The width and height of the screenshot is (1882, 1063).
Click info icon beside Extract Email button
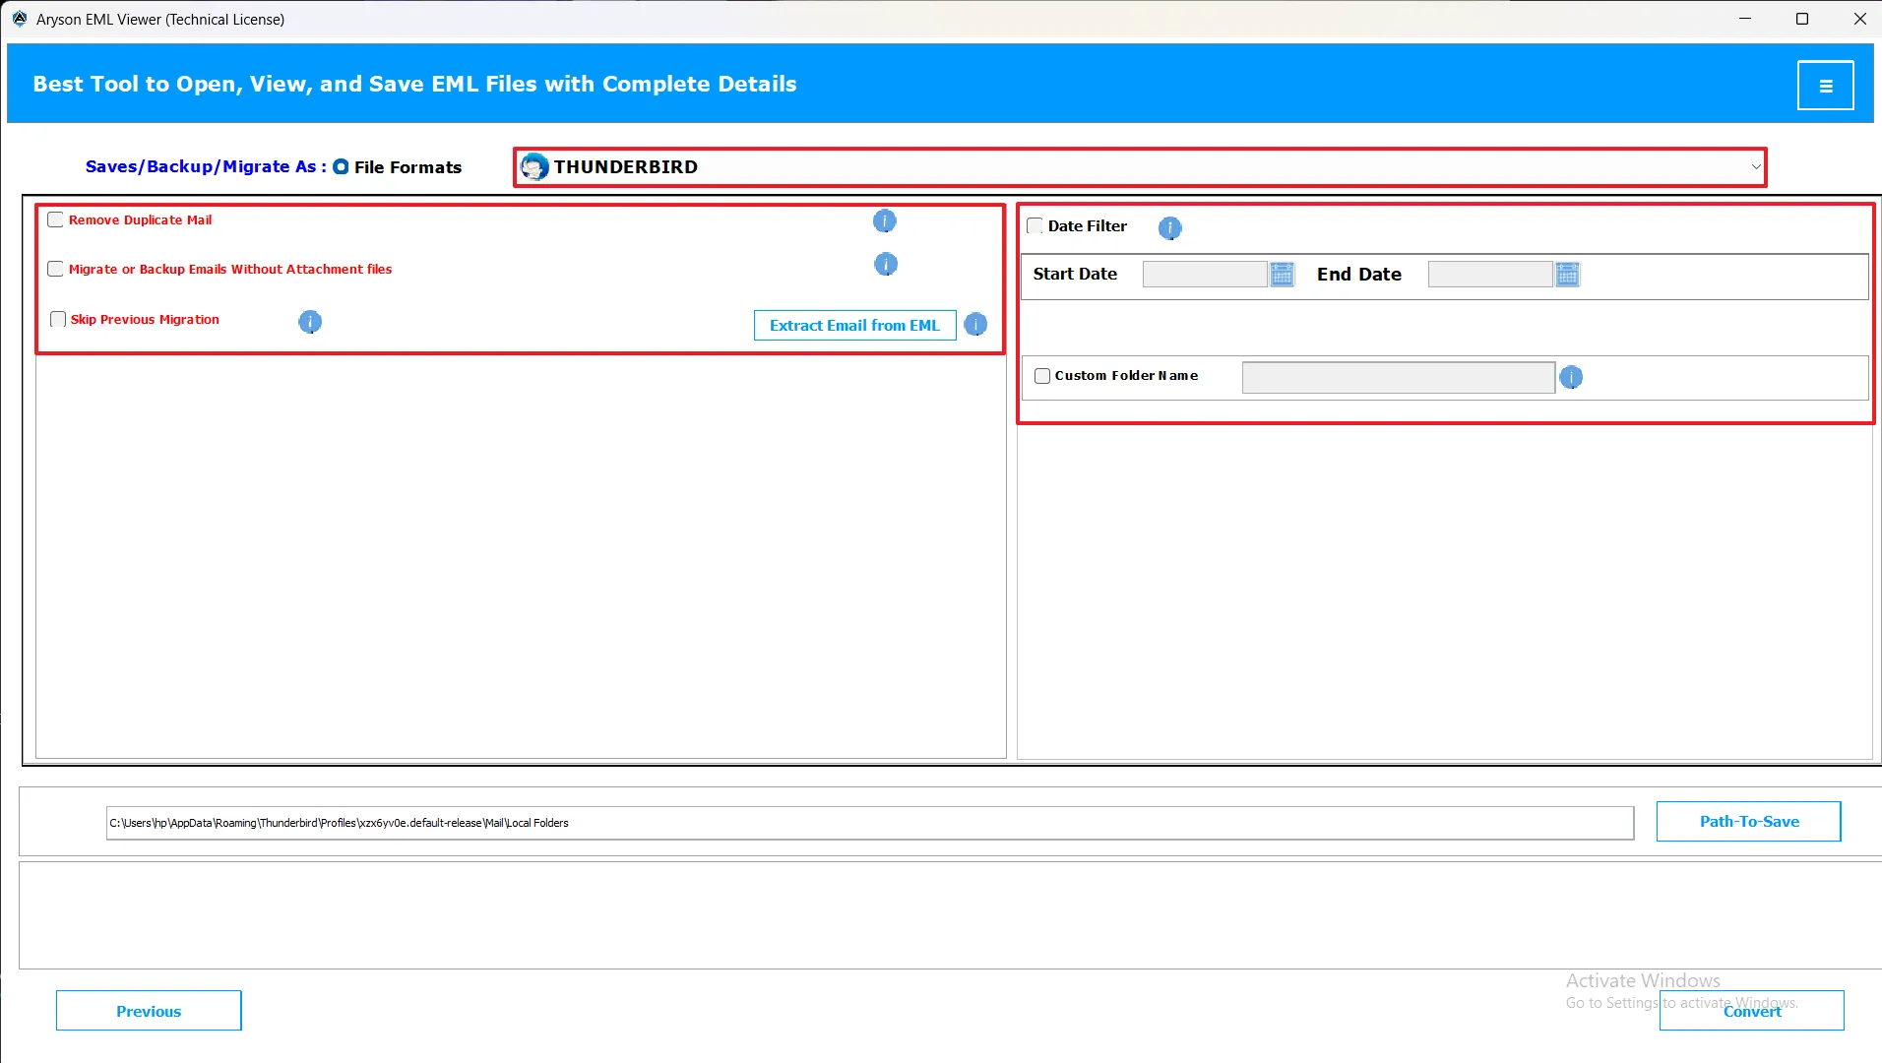pos(975,325)
